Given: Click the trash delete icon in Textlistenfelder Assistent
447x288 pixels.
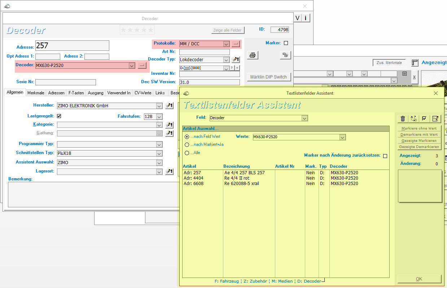Looking at the screenshot, I should click(x=403, y=118).
